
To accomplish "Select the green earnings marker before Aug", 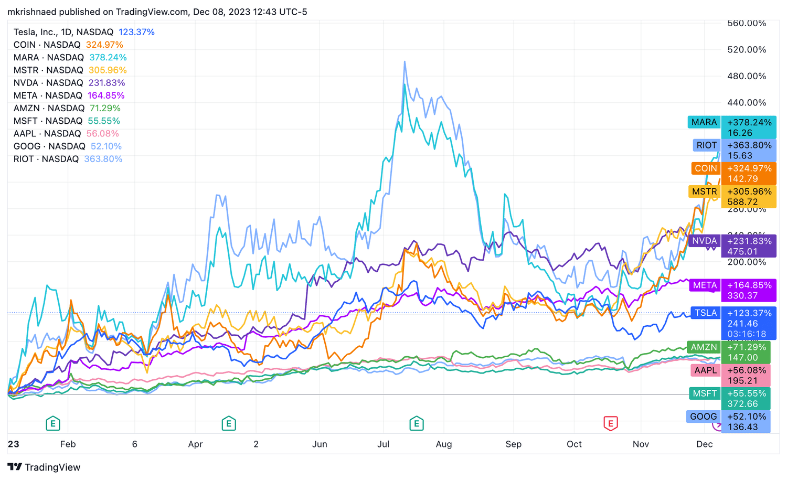I will pyautogui.click(x=416, y=423).
